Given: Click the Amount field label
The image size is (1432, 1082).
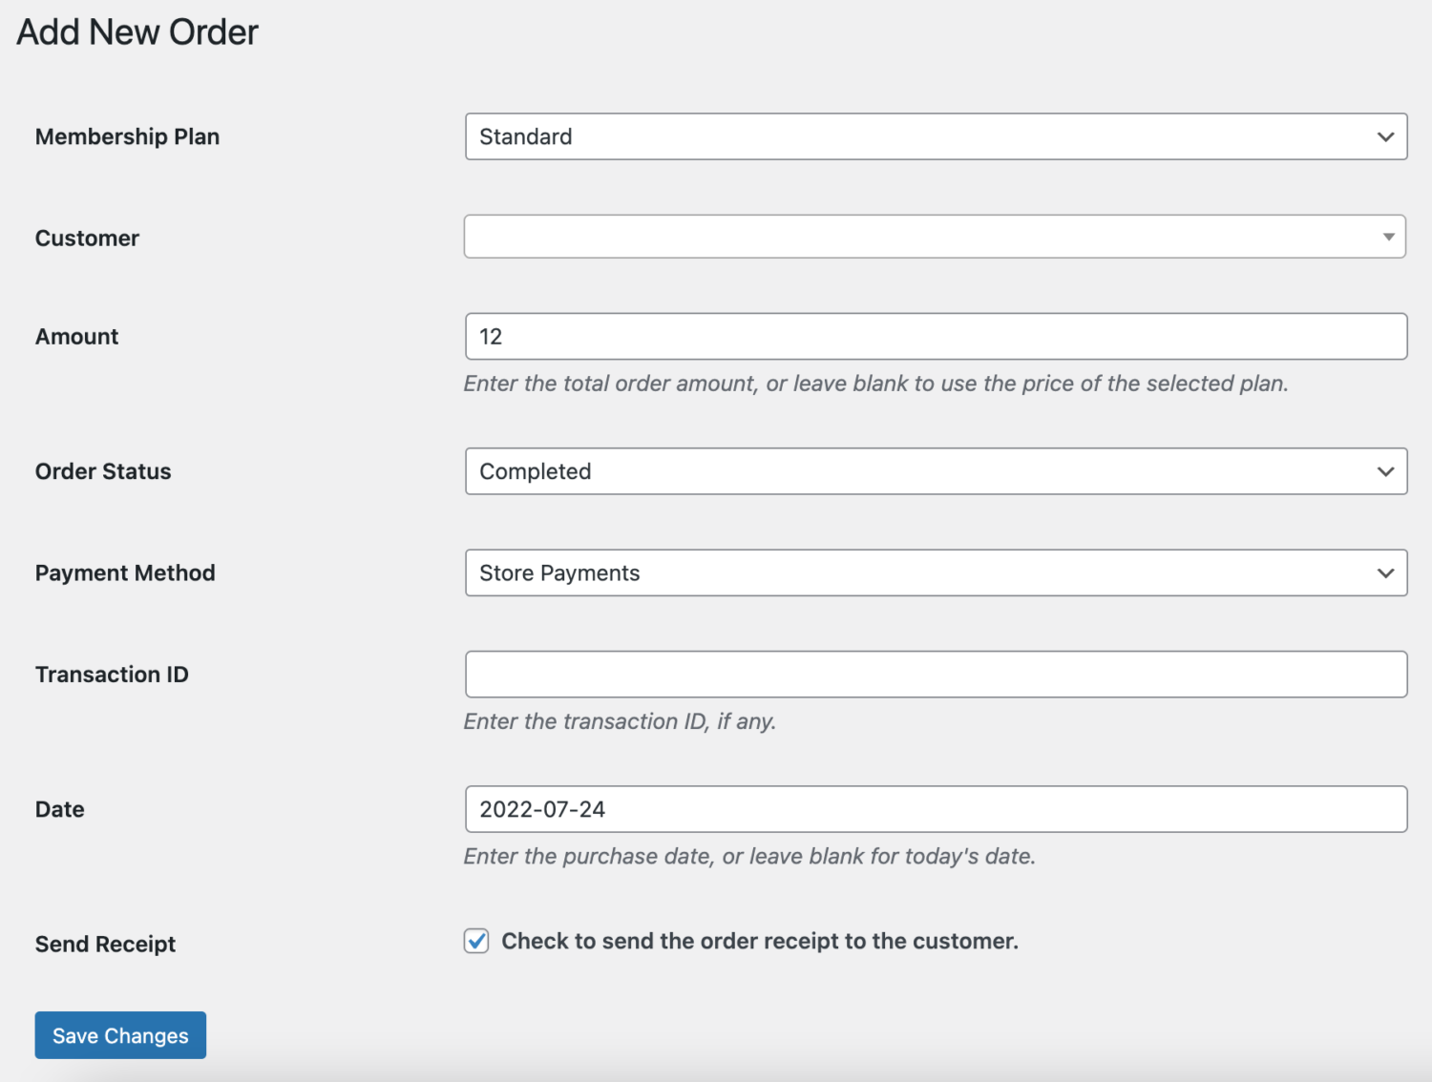Looking at the screenshot, I should (76, 336).
